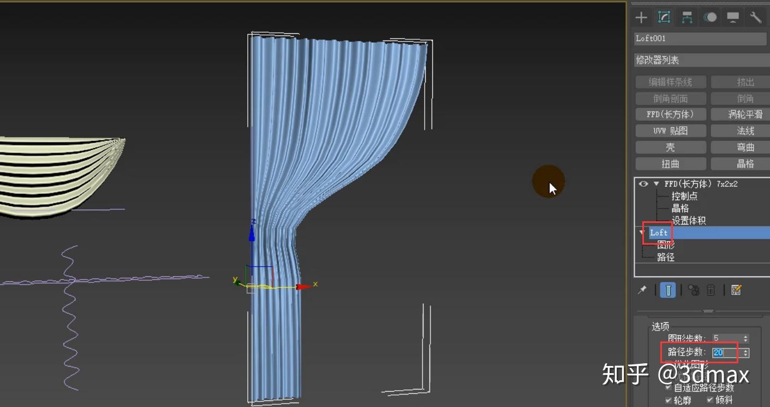
Task: Remove modifier with trash icon
Action: [x=711, y=290]
